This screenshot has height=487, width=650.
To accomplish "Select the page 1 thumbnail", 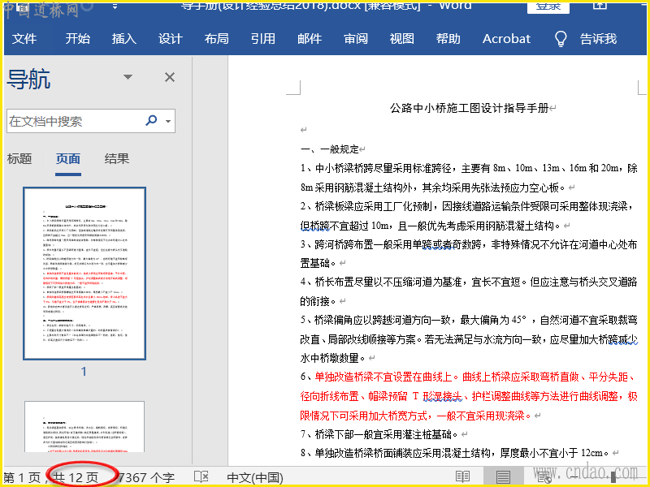I will pyautogui.click(x=84, y=274).
